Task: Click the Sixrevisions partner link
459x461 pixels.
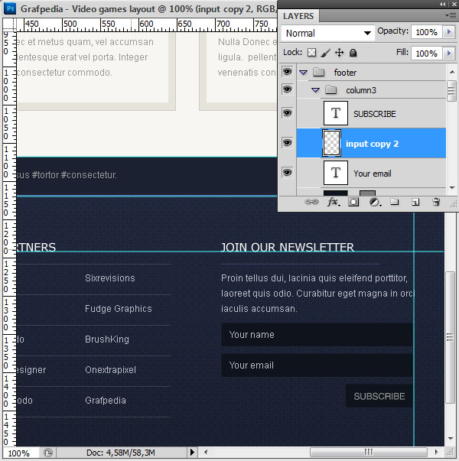Action: pos(110,278)
